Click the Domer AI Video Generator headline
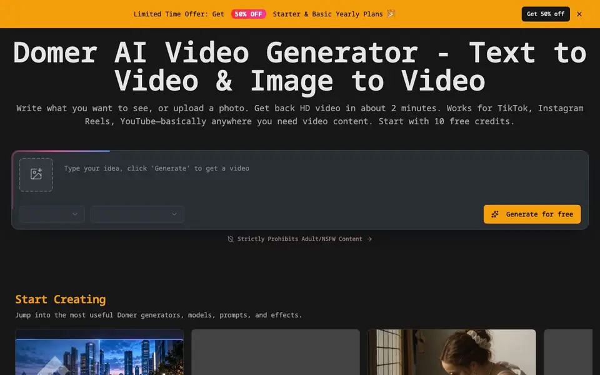Image resolution: width=600 pixels, height=375 pixels. tap(299, 67)
